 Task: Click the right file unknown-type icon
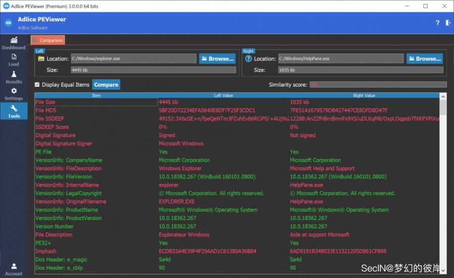pos(248,59)
